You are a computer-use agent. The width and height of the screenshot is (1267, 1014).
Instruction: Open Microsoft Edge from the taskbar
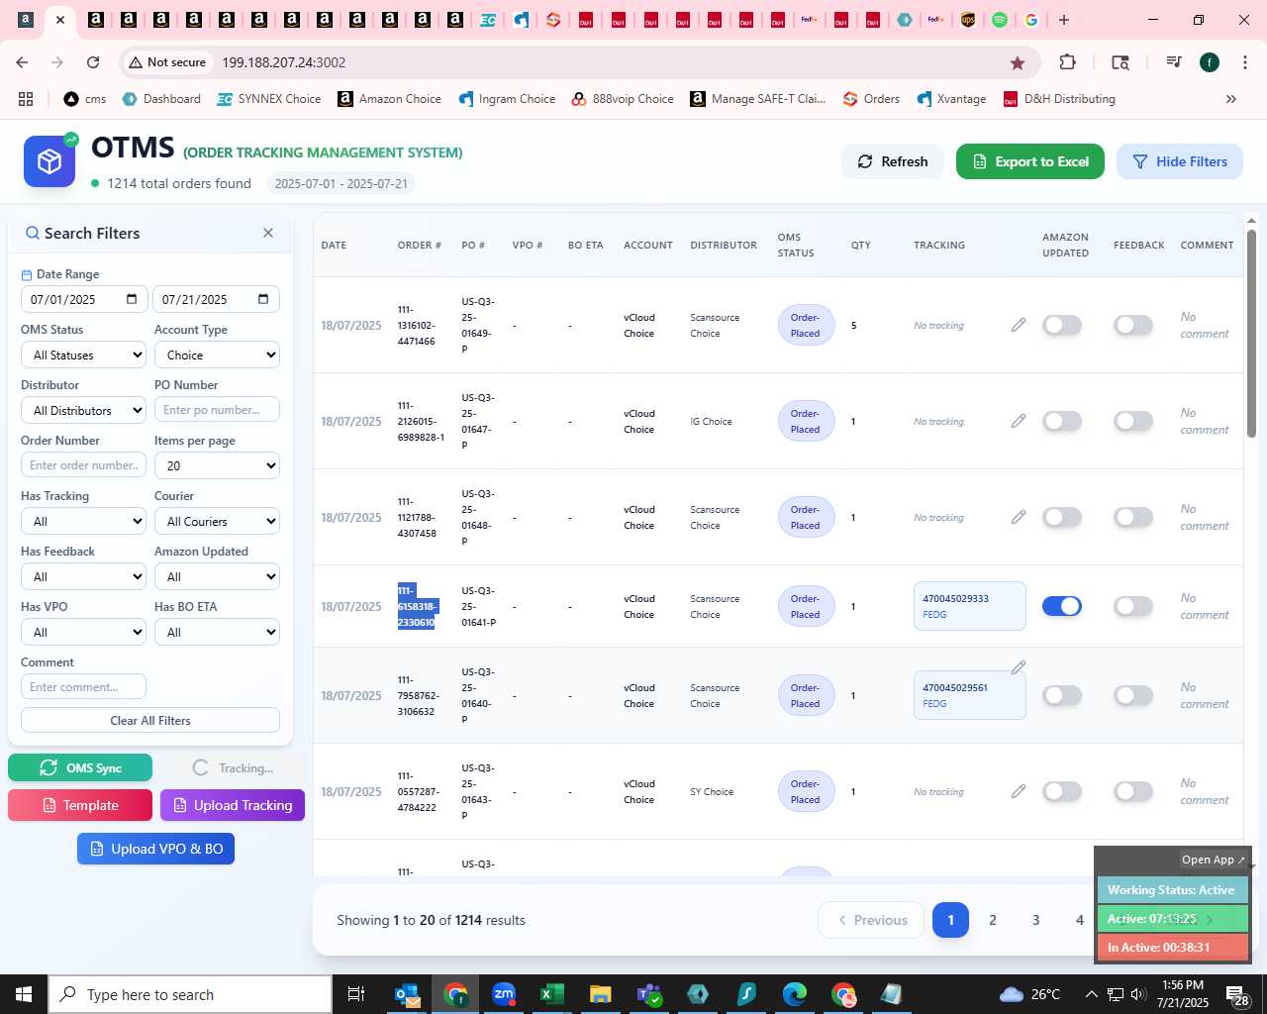click(795, 994)
